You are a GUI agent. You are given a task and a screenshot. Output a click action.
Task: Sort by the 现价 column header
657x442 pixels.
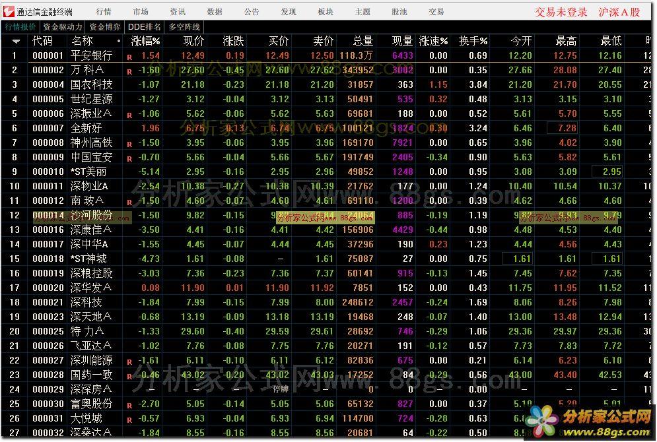tap(194, 41)
